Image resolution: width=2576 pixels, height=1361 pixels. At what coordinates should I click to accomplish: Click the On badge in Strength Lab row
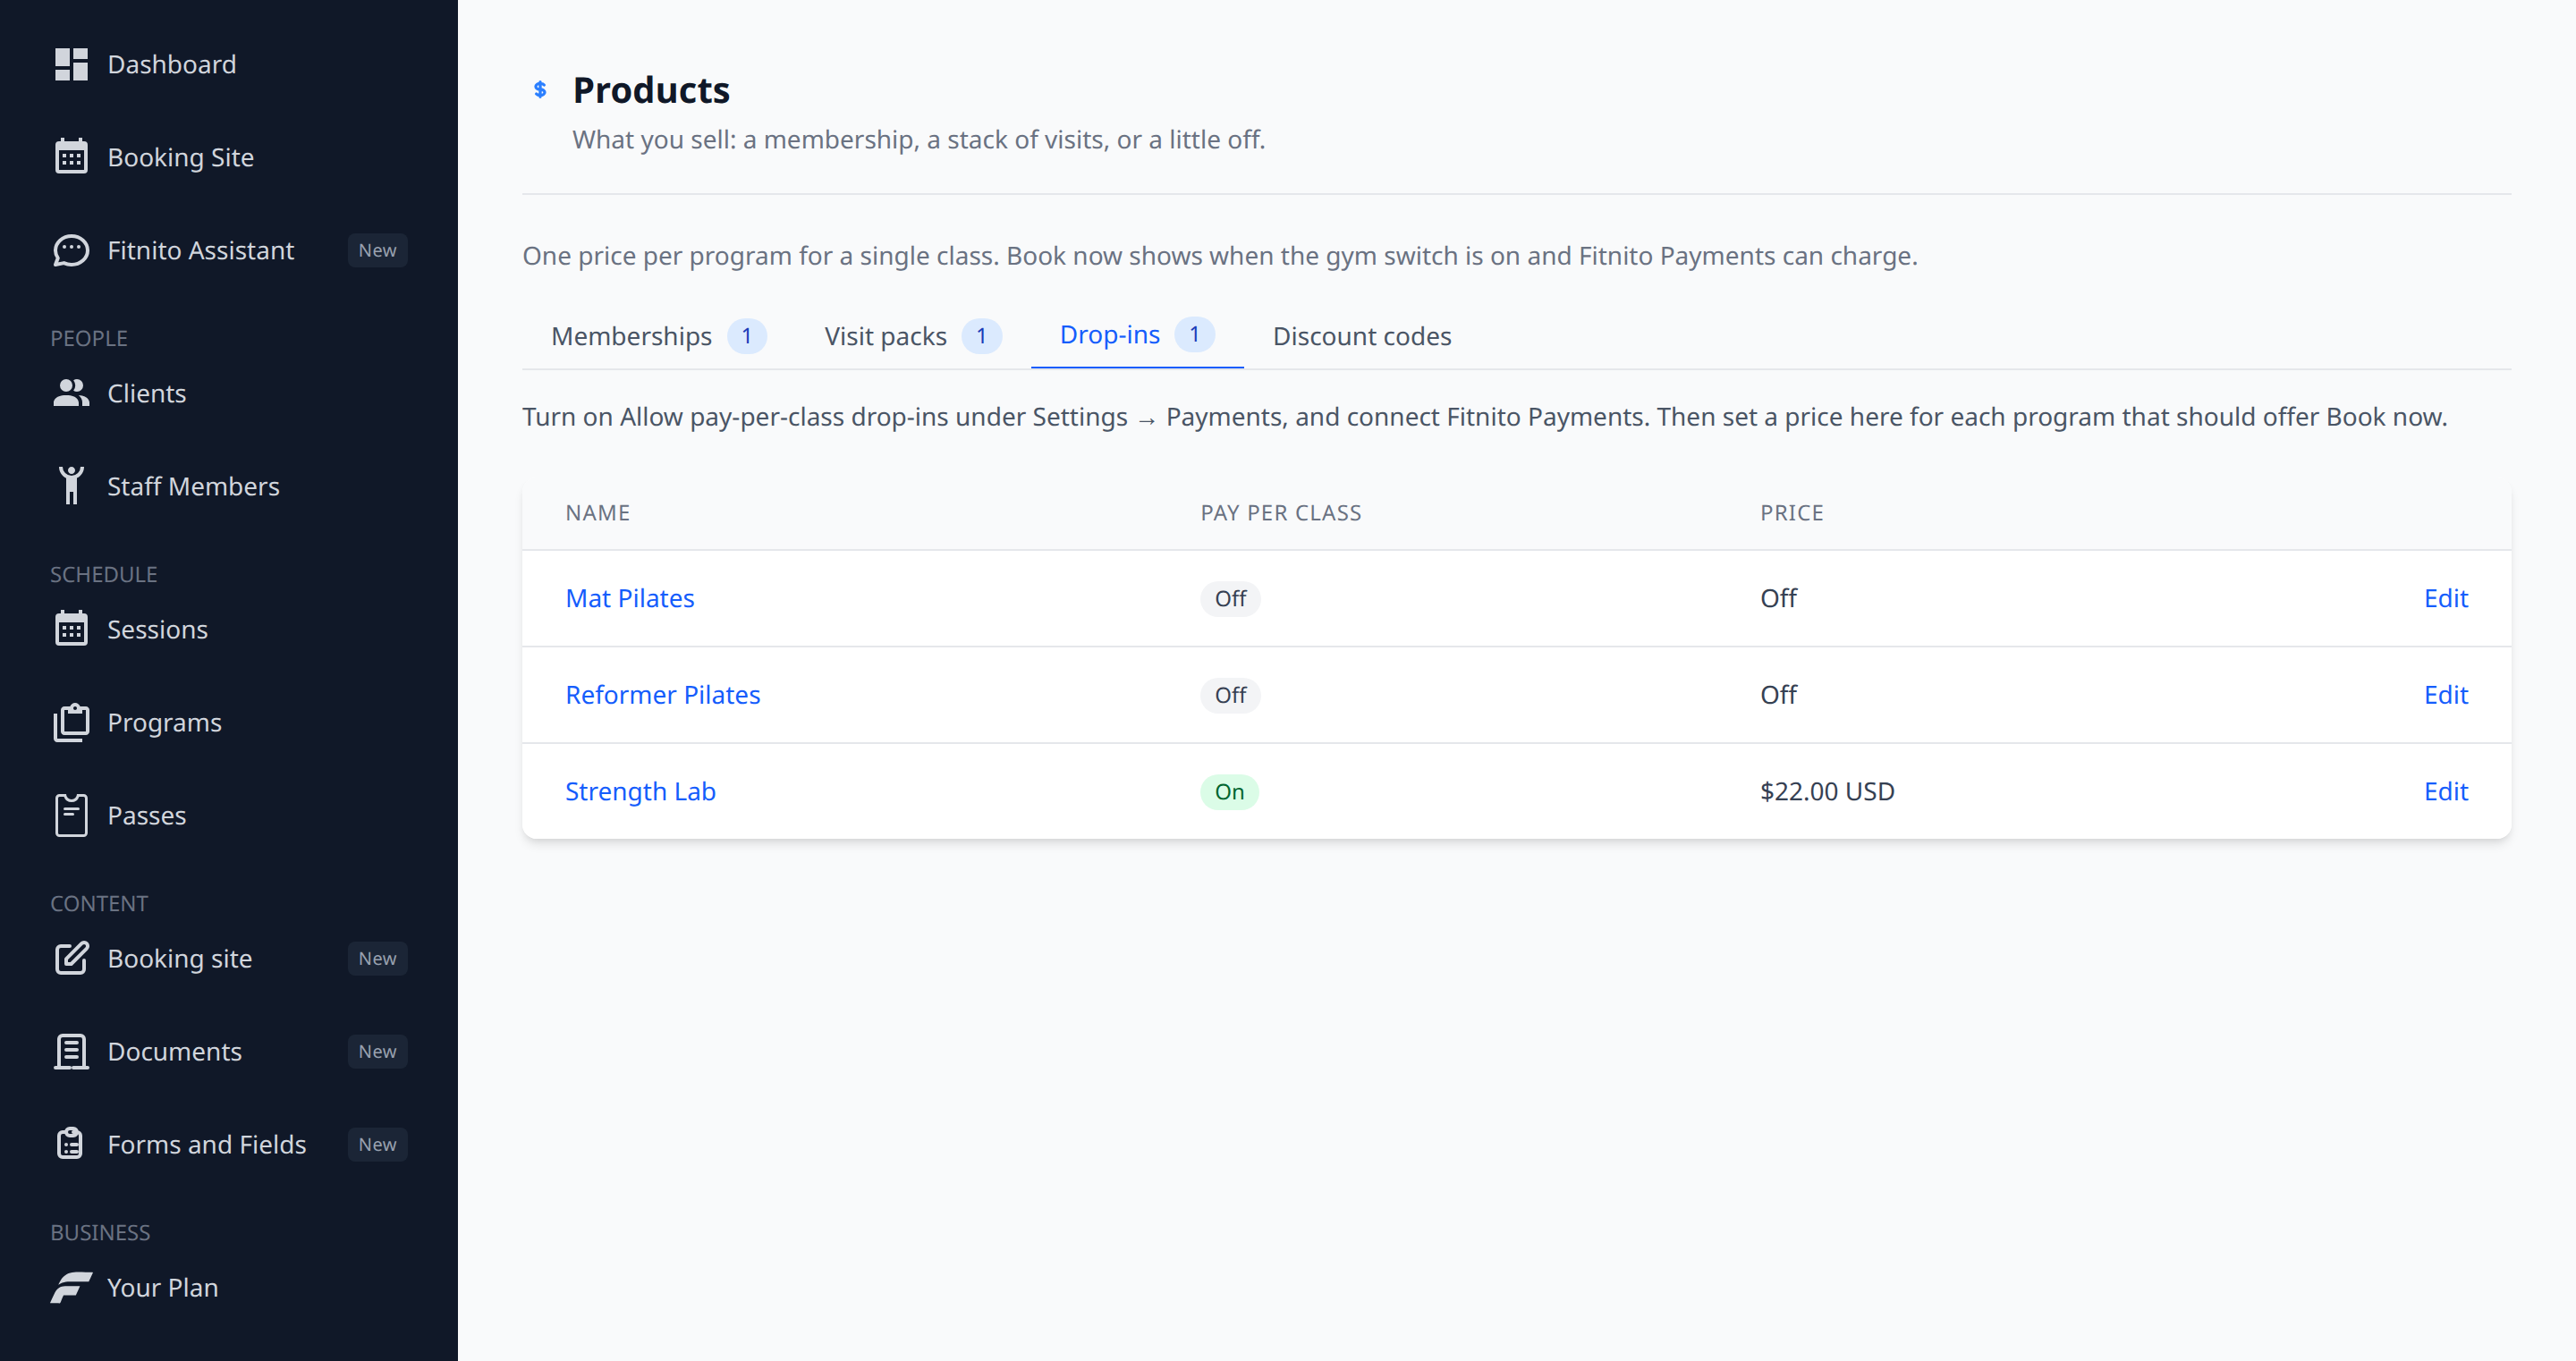click(1229, 791)
